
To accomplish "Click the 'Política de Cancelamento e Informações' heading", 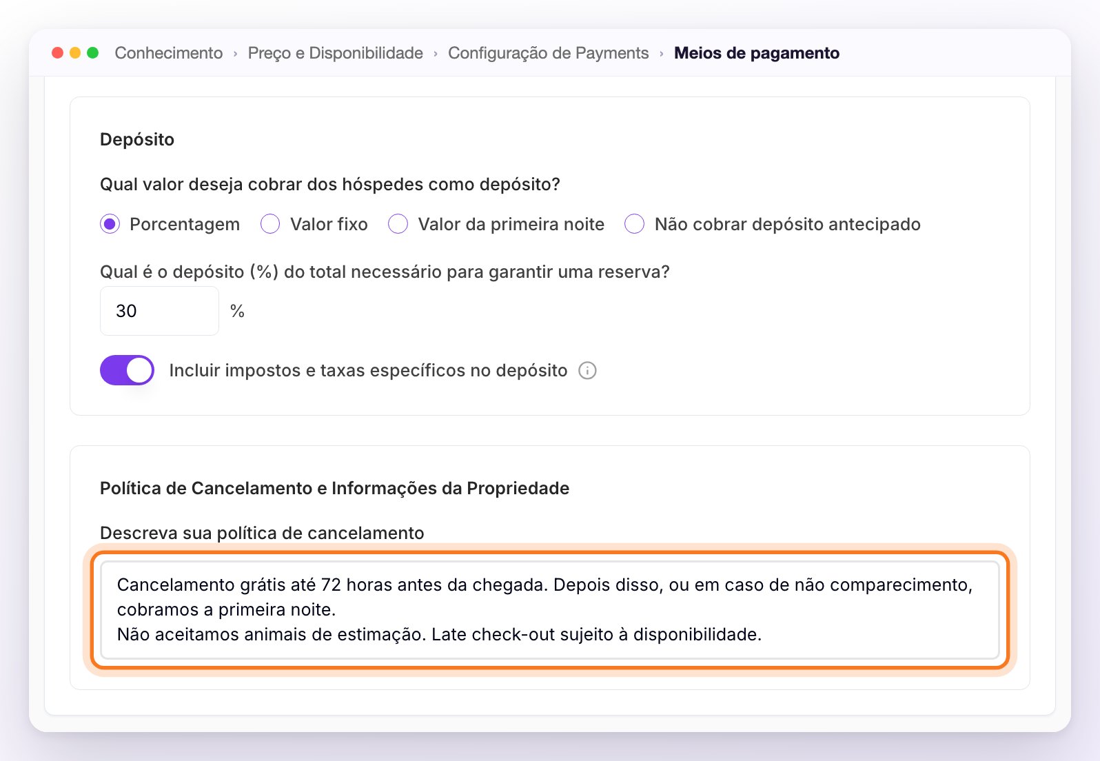I will pos(335,489).
